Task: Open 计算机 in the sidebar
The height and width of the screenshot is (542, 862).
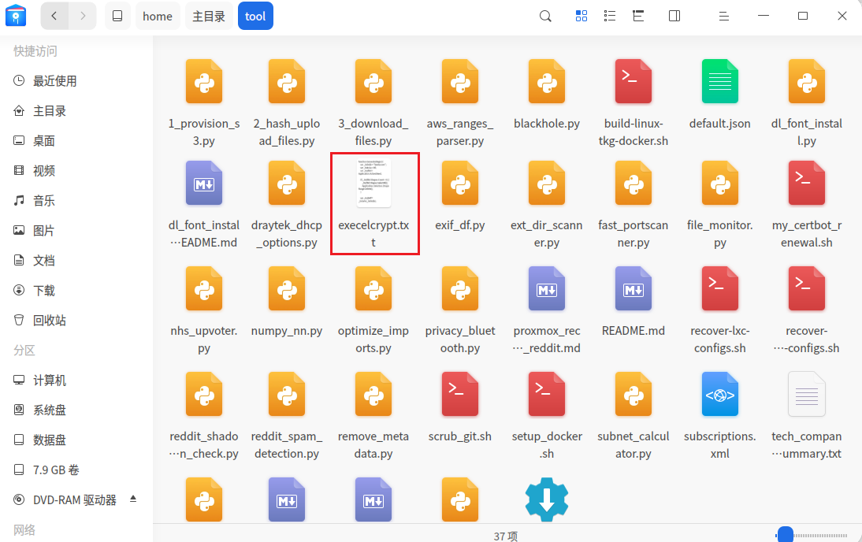Action: point(49,381)
